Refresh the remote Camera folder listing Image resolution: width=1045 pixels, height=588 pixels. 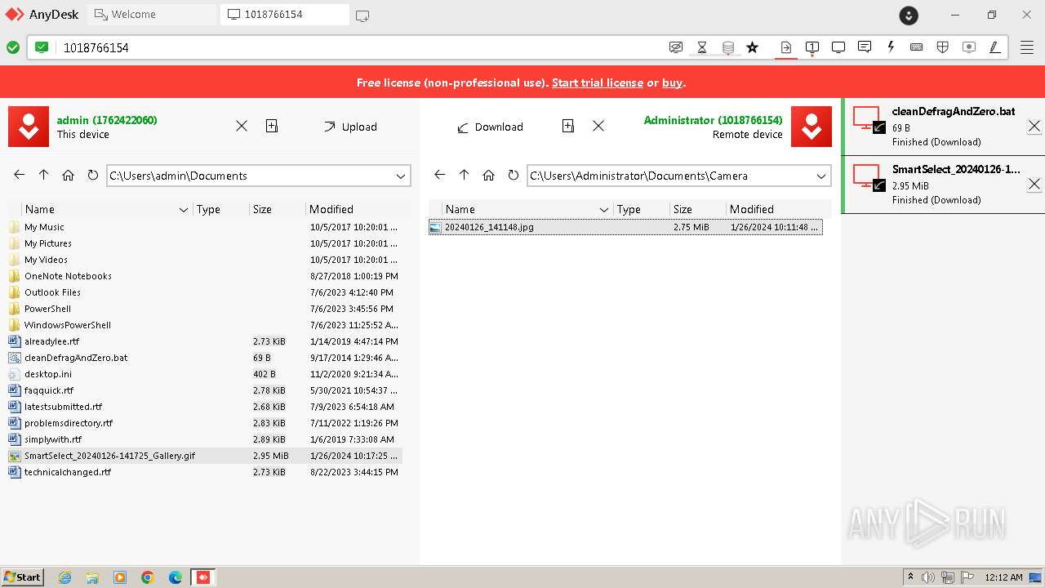(514, 175)
